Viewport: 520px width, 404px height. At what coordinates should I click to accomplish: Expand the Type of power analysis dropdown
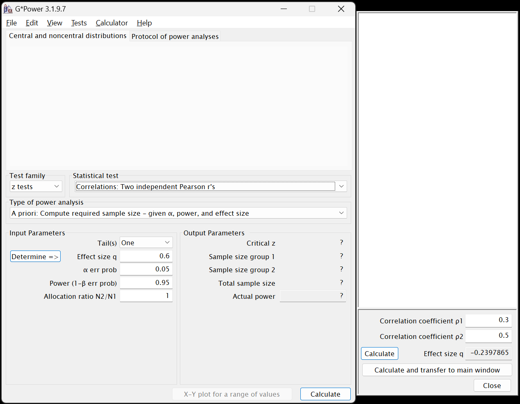(x=178, y=213)
